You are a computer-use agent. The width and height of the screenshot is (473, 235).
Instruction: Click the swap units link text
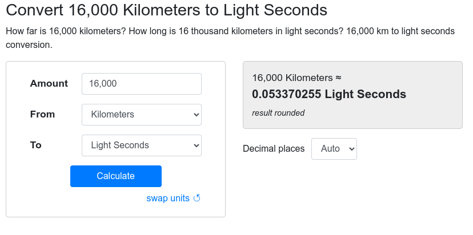(x=168, y=198)
